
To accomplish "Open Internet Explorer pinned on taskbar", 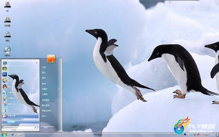I will point(12,135).
